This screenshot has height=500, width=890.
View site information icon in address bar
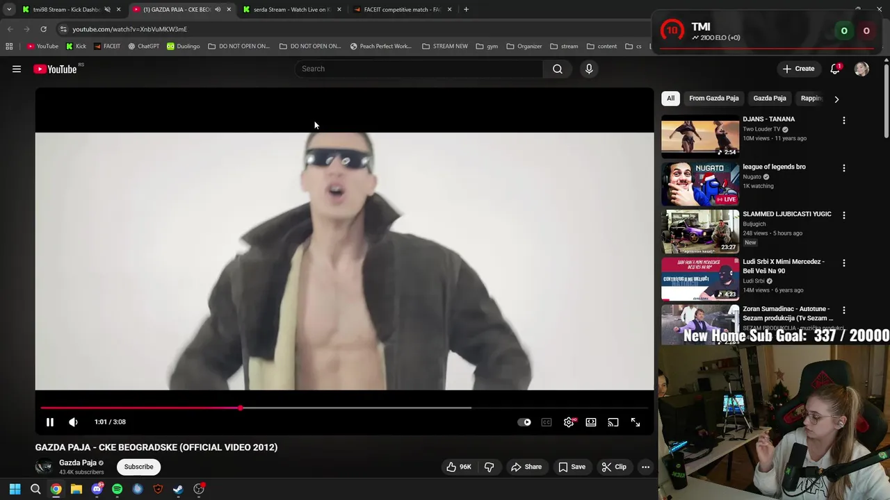63,29
